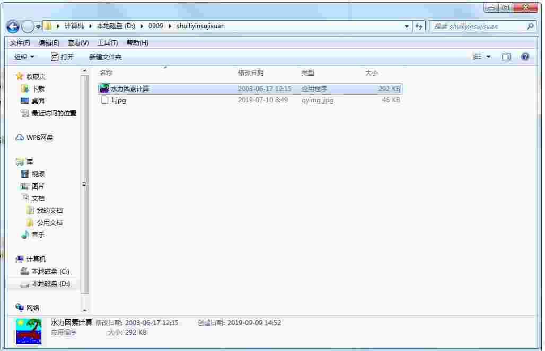Click the 水力因素计算 application icon
Viewport: 545px width, 351px height.
[x=104, y=88]
